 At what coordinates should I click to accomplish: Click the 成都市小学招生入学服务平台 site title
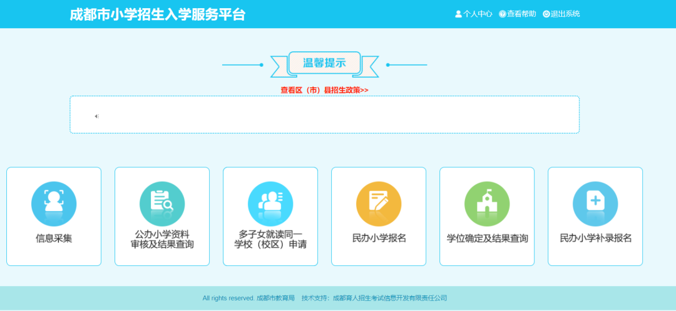tap(157, 14)
